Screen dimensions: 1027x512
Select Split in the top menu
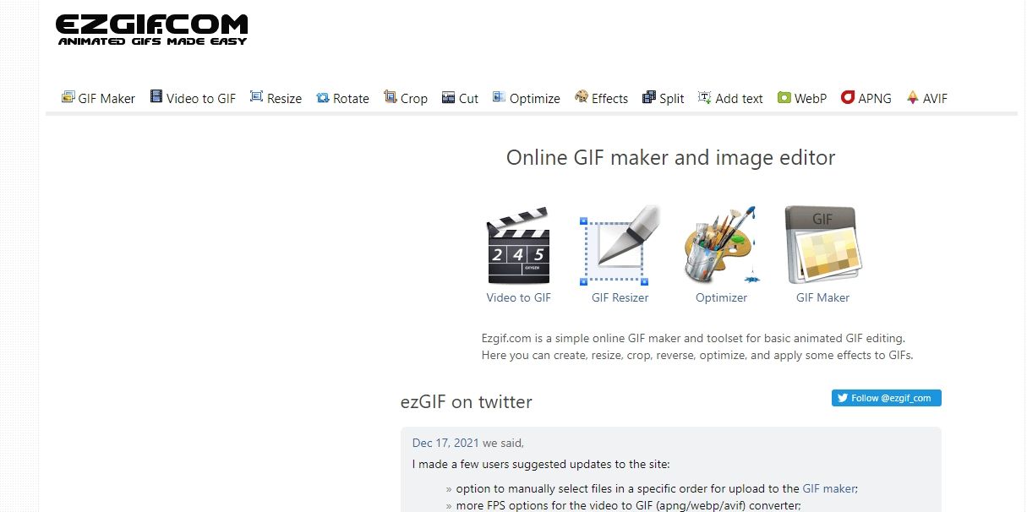pyautogui.click(x=672, y=99)
